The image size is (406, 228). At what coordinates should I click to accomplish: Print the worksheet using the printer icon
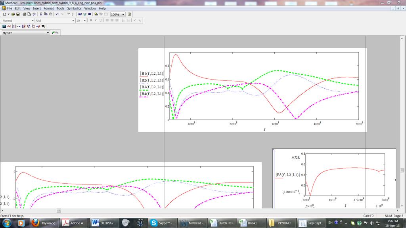24,14
